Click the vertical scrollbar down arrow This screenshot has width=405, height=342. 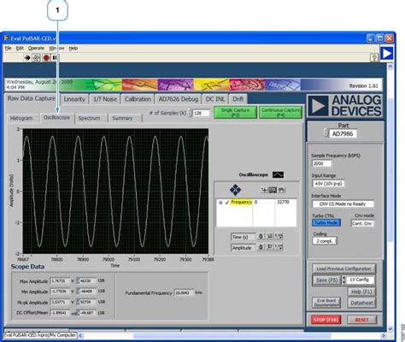click(x=390, y=328)
